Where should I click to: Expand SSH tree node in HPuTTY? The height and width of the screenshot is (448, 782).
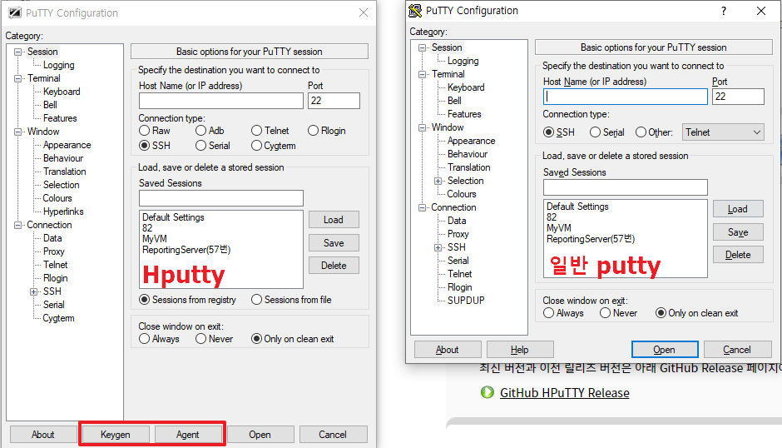(34, 291)
